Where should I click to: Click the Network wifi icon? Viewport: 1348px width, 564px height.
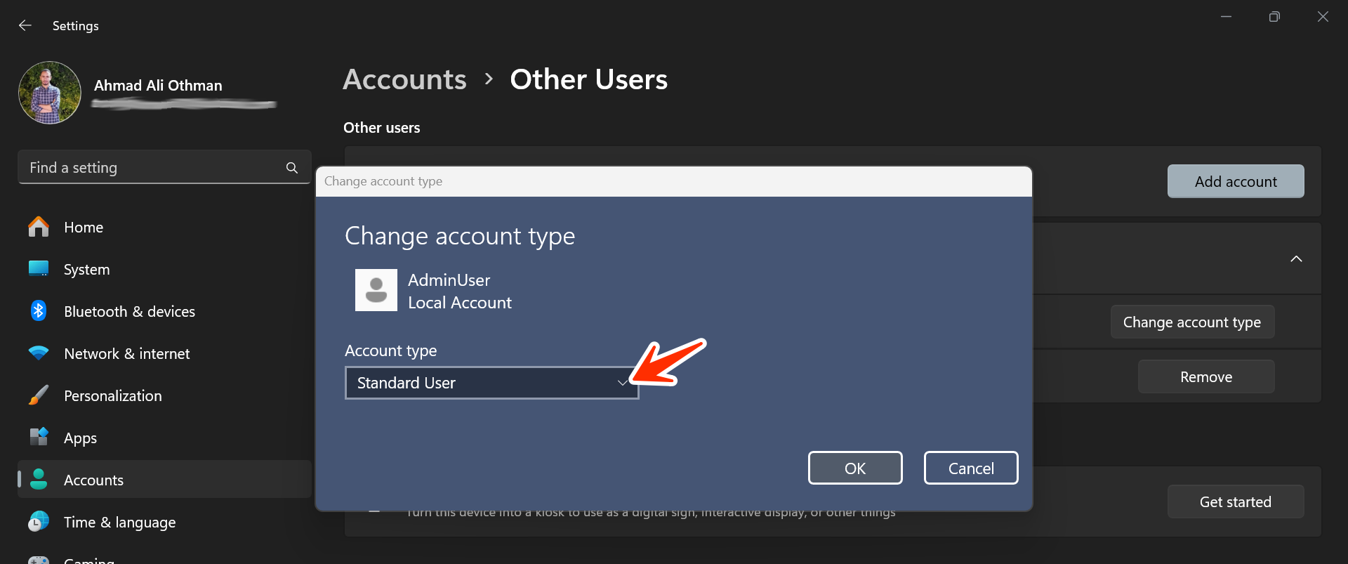[x=39, y=353]
